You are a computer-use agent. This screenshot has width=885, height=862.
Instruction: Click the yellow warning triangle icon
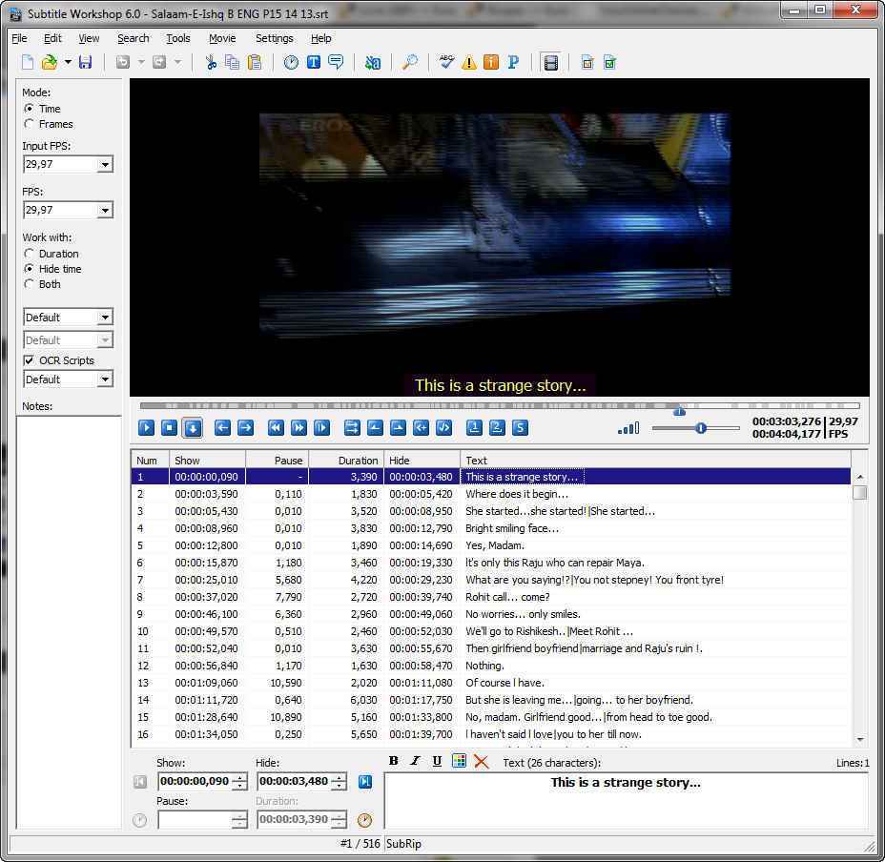(x=469, y=63)
